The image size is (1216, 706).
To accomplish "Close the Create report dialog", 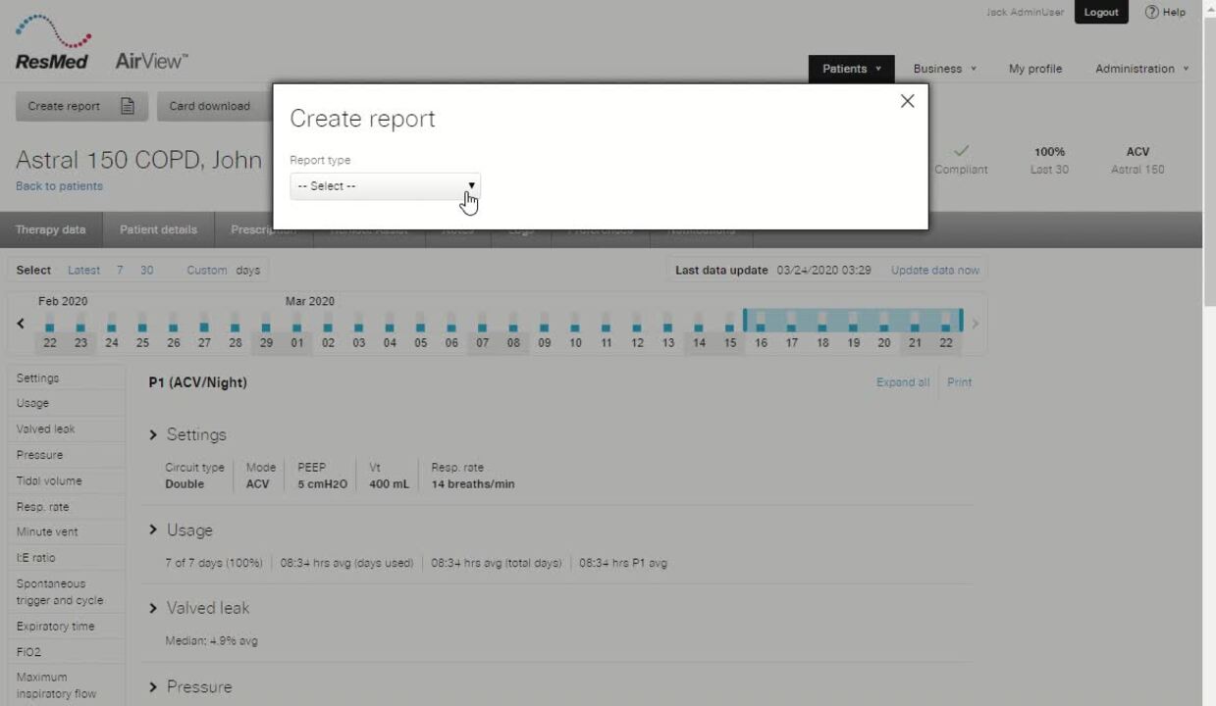I will click(x=907, y=101).
